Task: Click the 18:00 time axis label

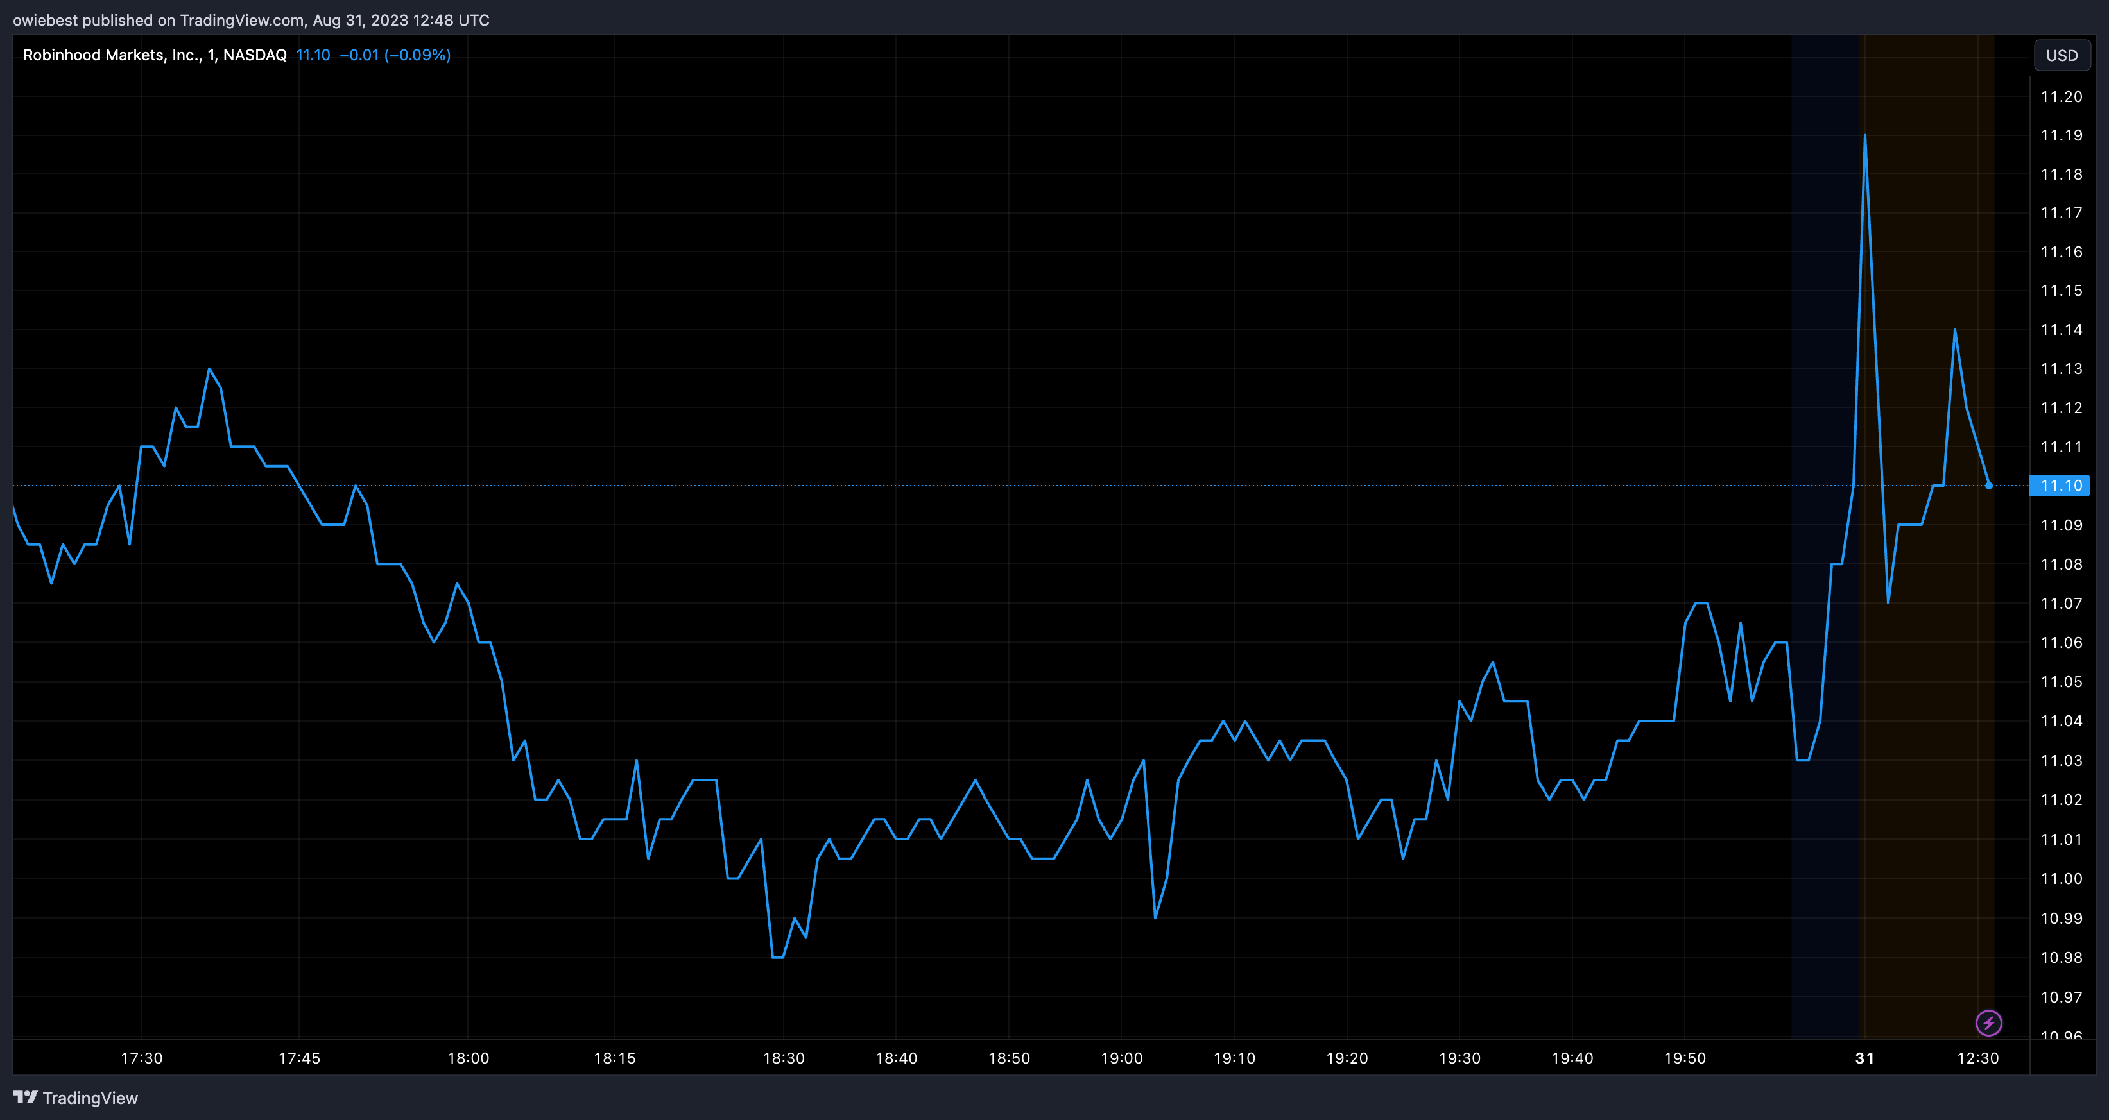Action: (x=469, y=1058)
